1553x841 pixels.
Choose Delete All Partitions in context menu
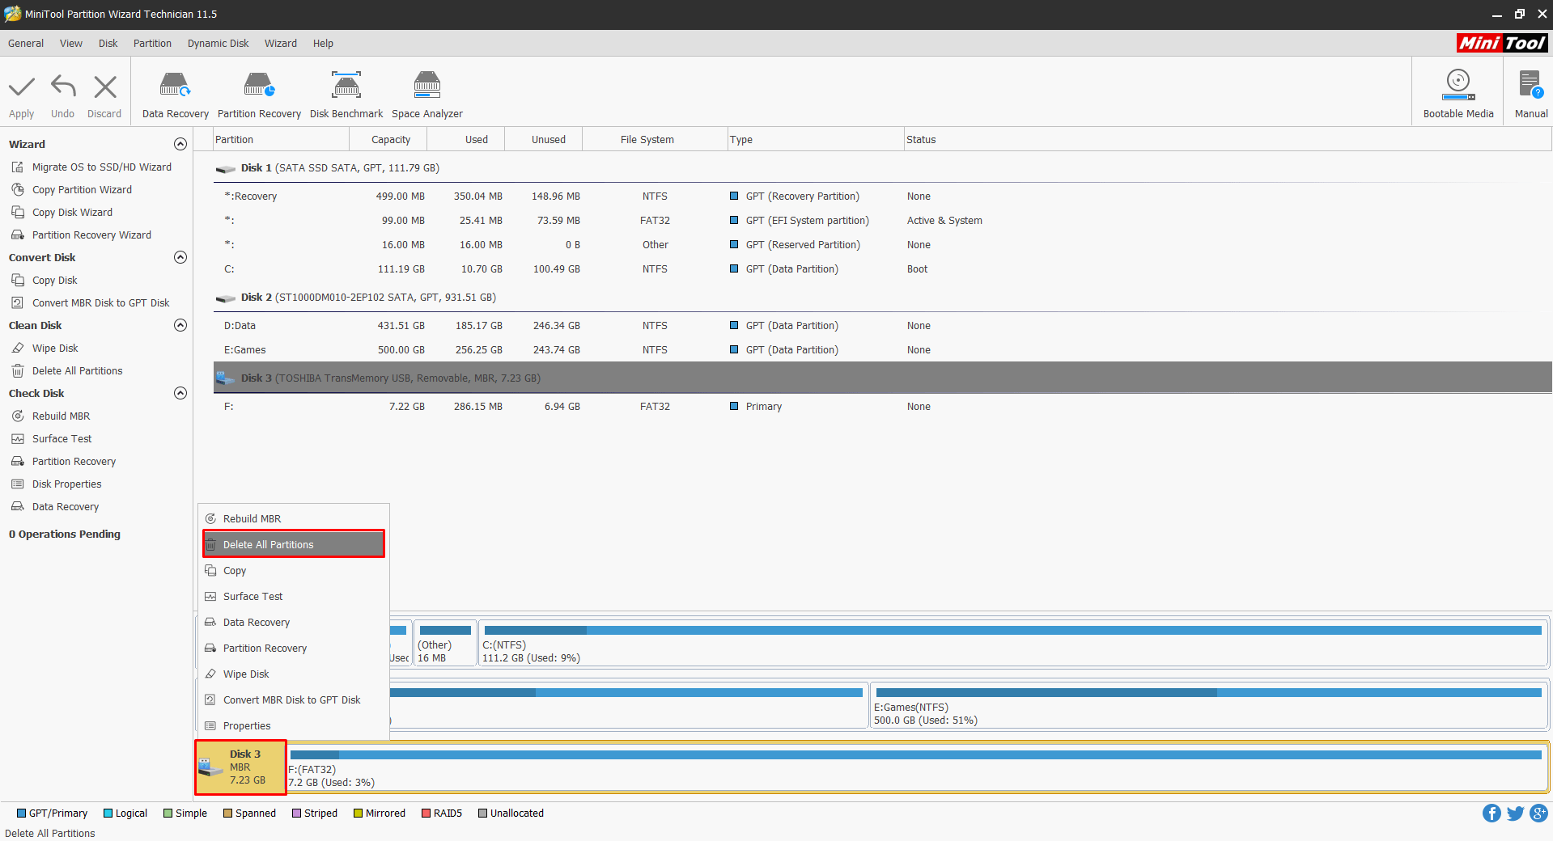pos(294,544)
